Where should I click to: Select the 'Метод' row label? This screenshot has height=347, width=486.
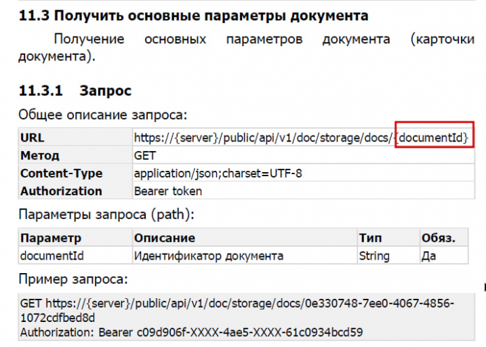pos(40,155)
